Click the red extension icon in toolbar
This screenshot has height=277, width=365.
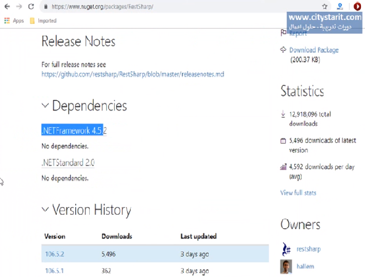click(x=357, y=6)
